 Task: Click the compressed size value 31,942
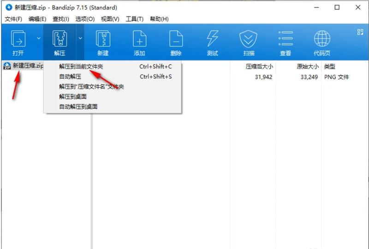tap(263, 77)
